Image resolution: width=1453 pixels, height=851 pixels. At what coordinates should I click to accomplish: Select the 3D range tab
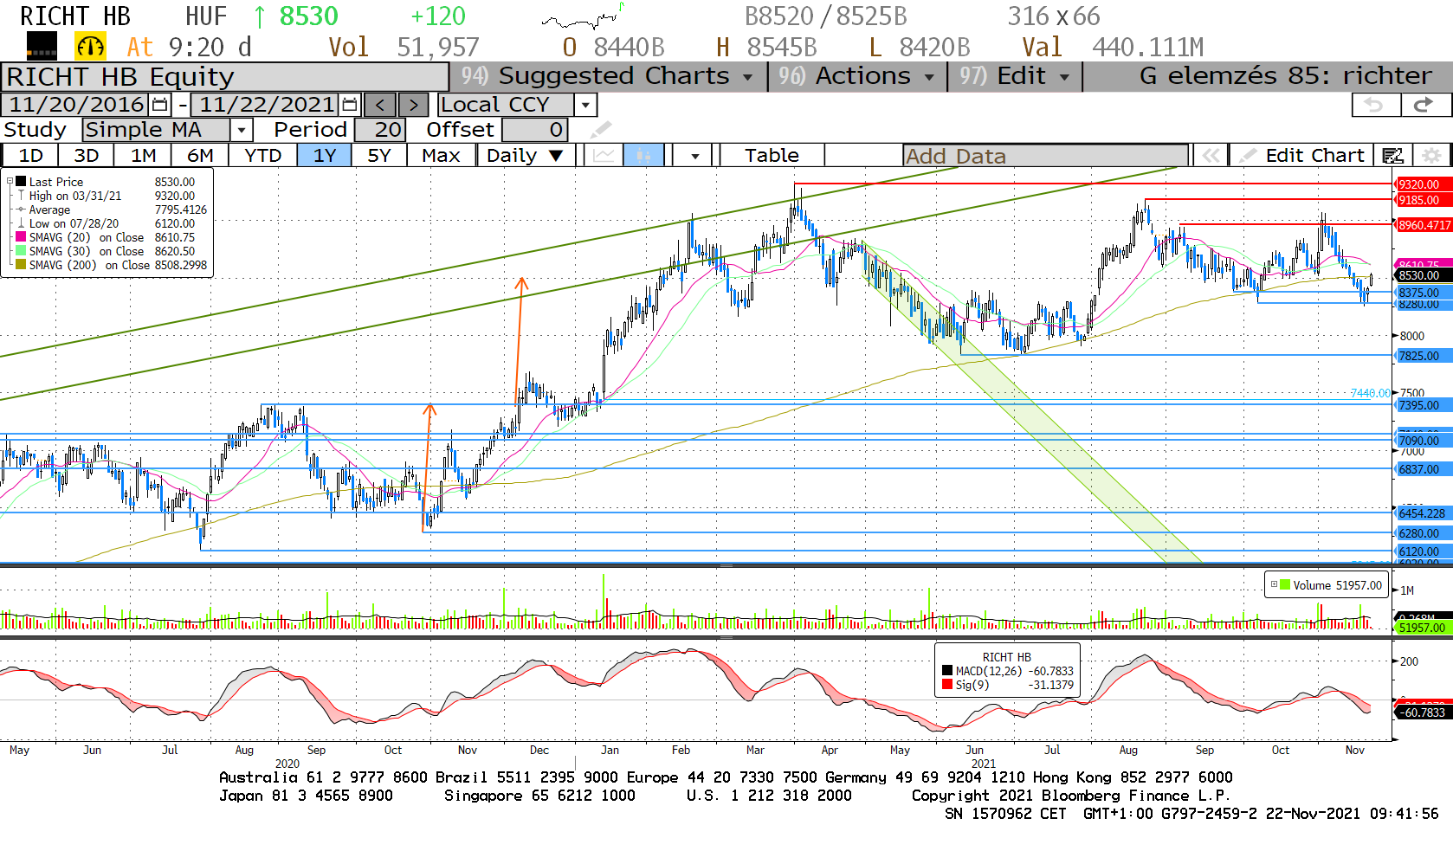(86, 156)
